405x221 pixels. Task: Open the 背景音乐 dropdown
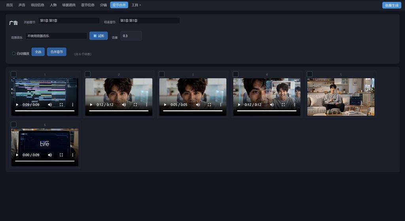[56, 36]
